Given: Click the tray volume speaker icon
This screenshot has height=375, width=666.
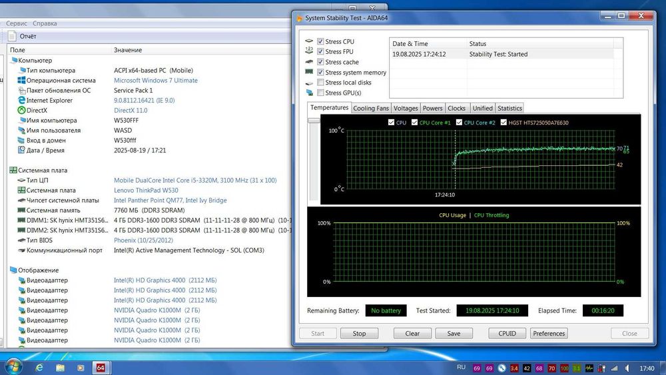Looking at the screenshot, I should (x=627, y=368).
